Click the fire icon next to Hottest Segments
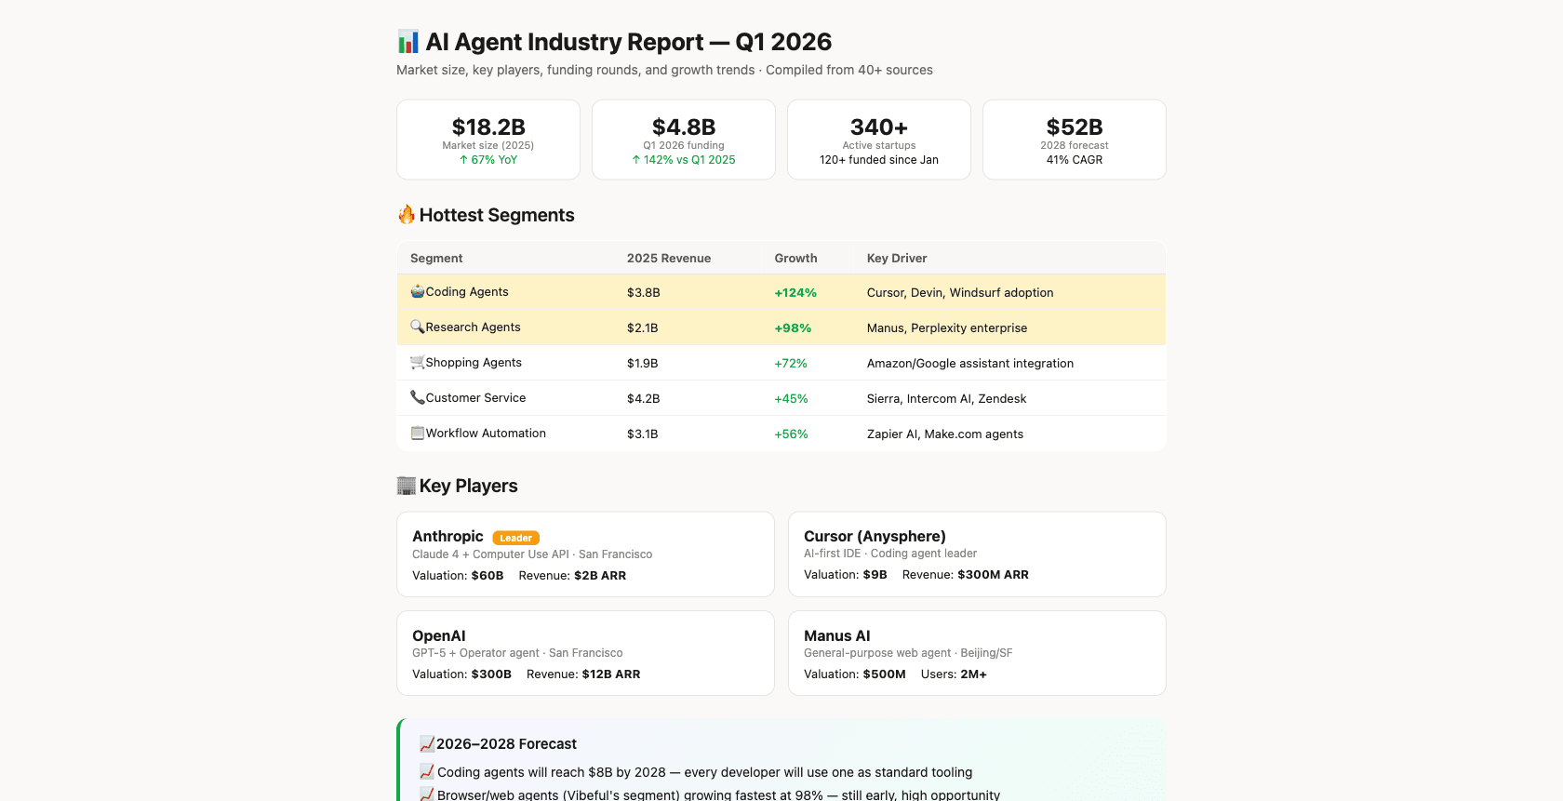This screenshot has height=801, width=1563. (407, 215)
